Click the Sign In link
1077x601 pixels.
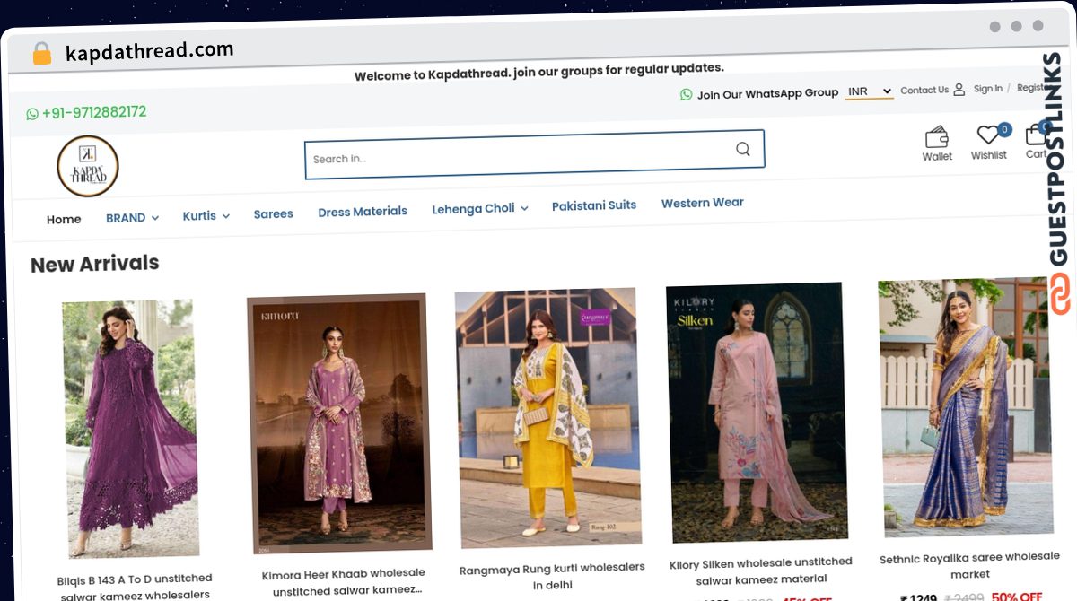tap(988, 89)
